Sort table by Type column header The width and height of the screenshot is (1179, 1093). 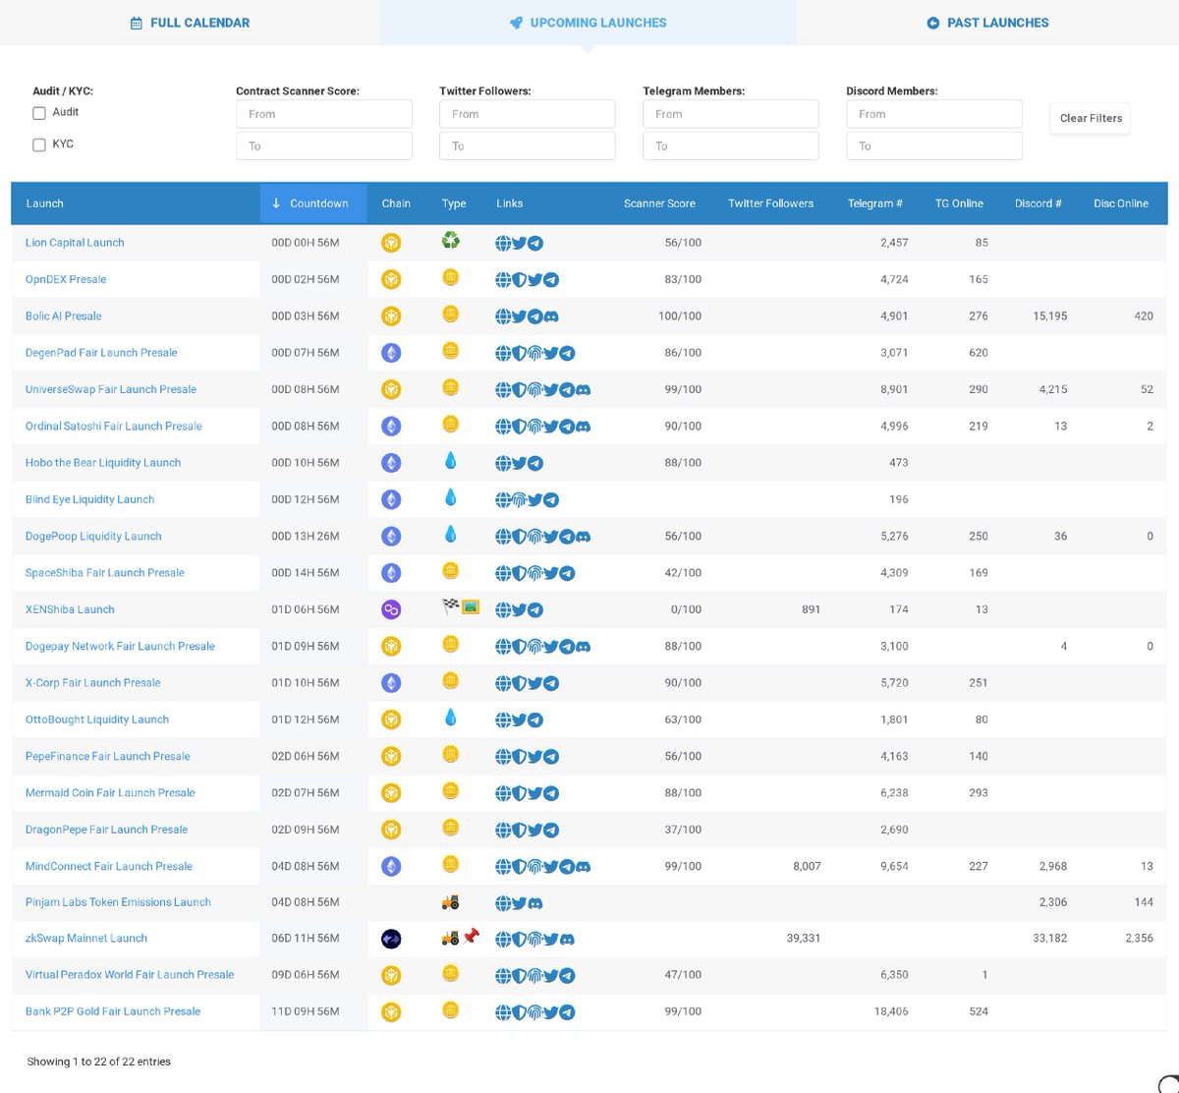click(454, 203)
